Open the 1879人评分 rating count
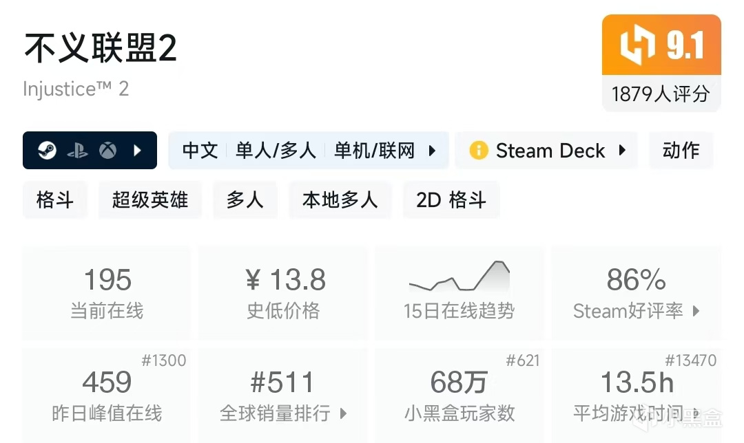 [661, 93]
